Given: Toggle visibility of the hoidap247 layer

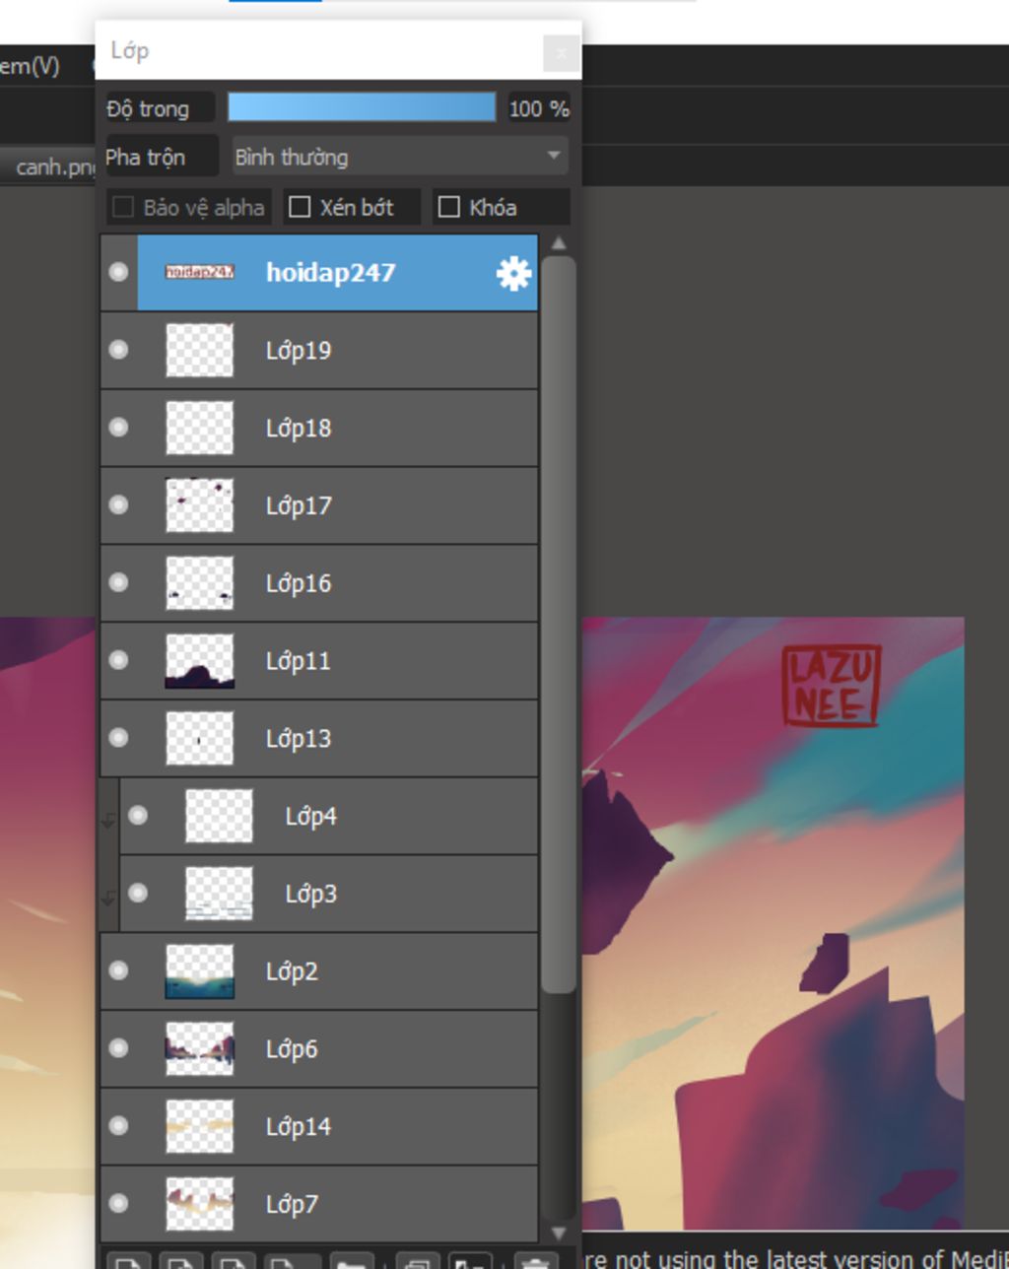Looking at the screenshot, I should click(x=118, y=272).
